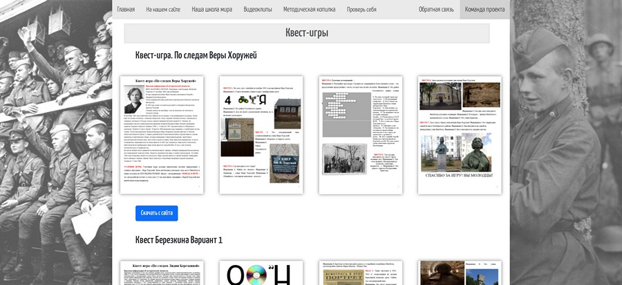
Task: Go to Наша школа мира section
Action: pos(212,10)
